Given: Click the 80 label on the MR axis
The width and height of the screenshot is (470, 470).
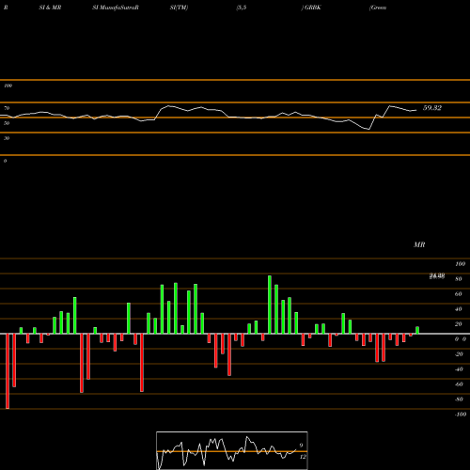Looking at the screenshot, I should click(x=459, y=279).
